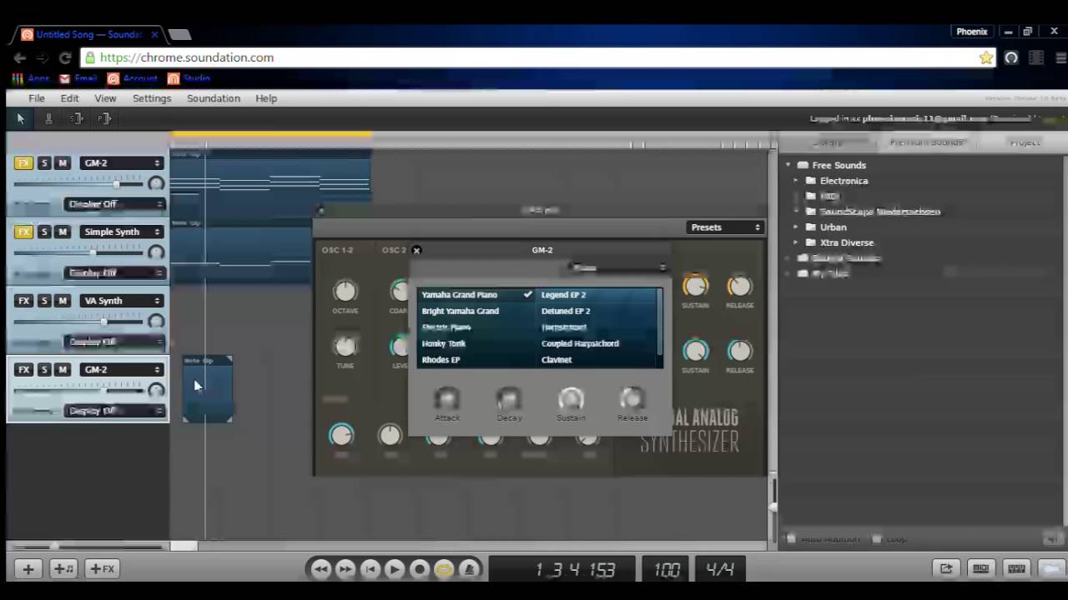Screen dimensions: 1068x600
Task: Bookmark page with the star icon
Action: click(x=986, y=57)
